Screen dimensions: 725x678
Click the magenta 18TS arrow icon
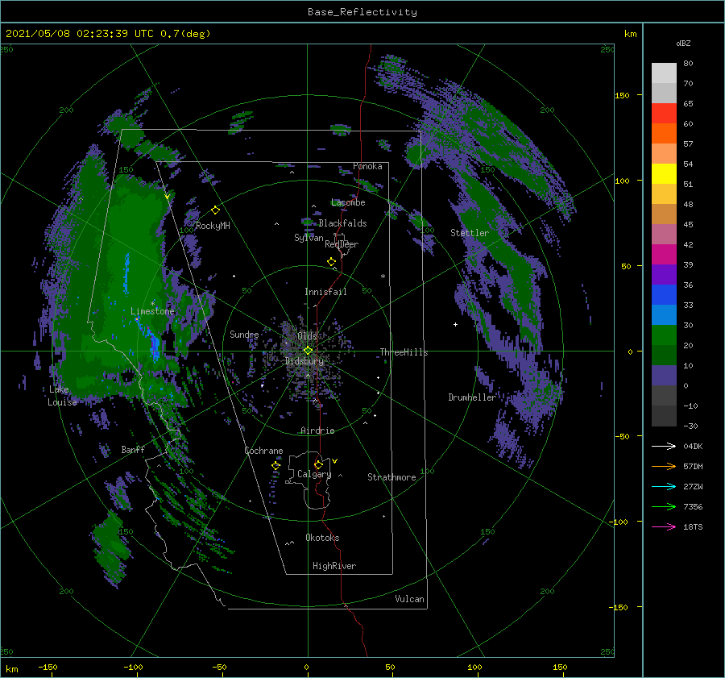coord(664,526)
